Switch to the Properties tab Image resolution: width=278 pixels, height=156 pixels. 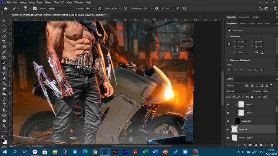click(232, 23)
